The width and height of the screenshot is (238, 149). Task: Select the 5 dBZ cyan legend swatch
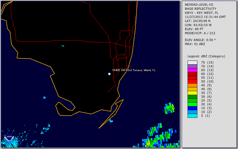coord(192,116)
